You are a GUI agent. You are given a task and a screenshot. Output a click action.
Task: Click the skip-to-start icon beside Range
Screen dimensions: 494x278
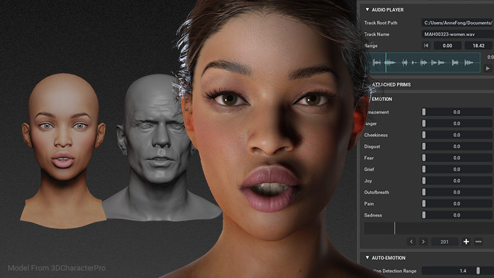click(425, 46)
